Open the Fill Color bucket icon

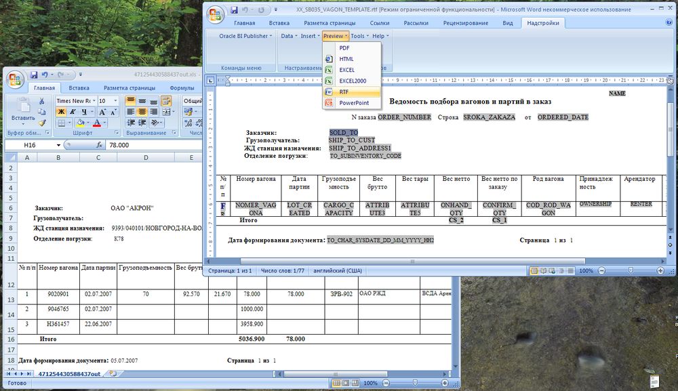[79, 123]
